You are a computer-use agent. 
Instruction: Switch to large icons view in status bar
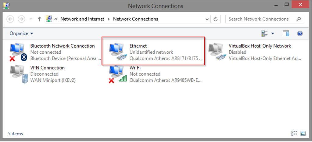click(x=303, y=133)
